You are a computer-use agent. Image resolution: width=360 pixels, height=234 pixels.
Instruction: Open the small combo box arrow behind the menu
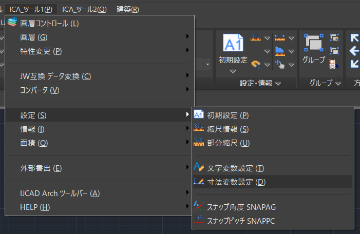pos(207,65)
